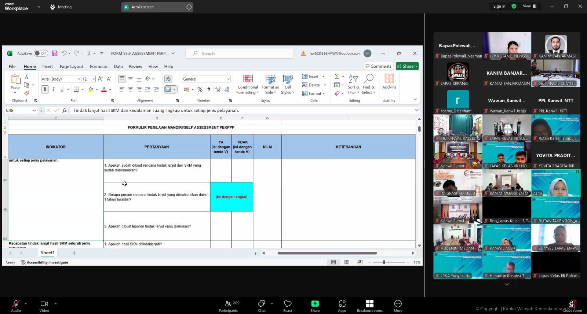The width and height of the screenshot is (587, 314).
Task: Click the Excel Search input box
Action: tap(240, 53)
